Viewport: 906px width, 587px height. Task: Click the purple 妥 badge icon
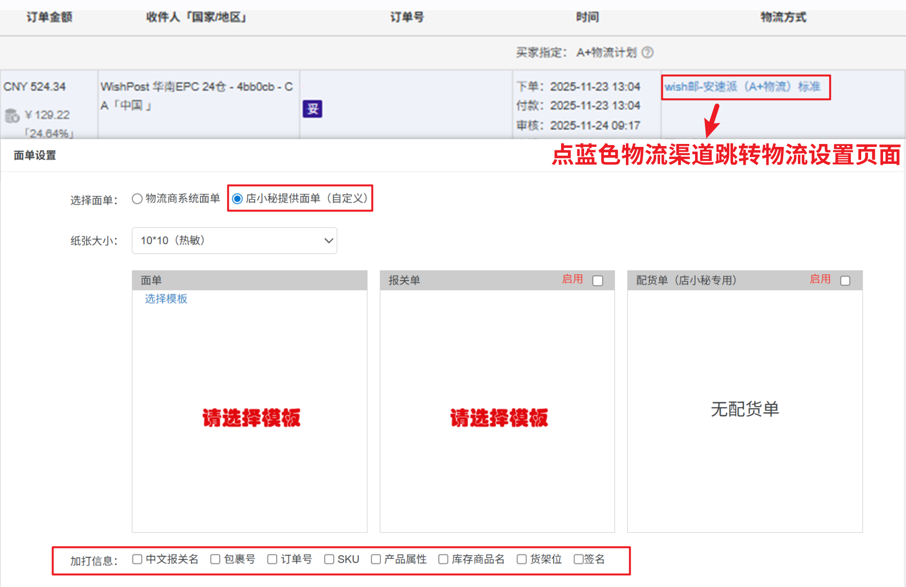(x=312, y=109)
